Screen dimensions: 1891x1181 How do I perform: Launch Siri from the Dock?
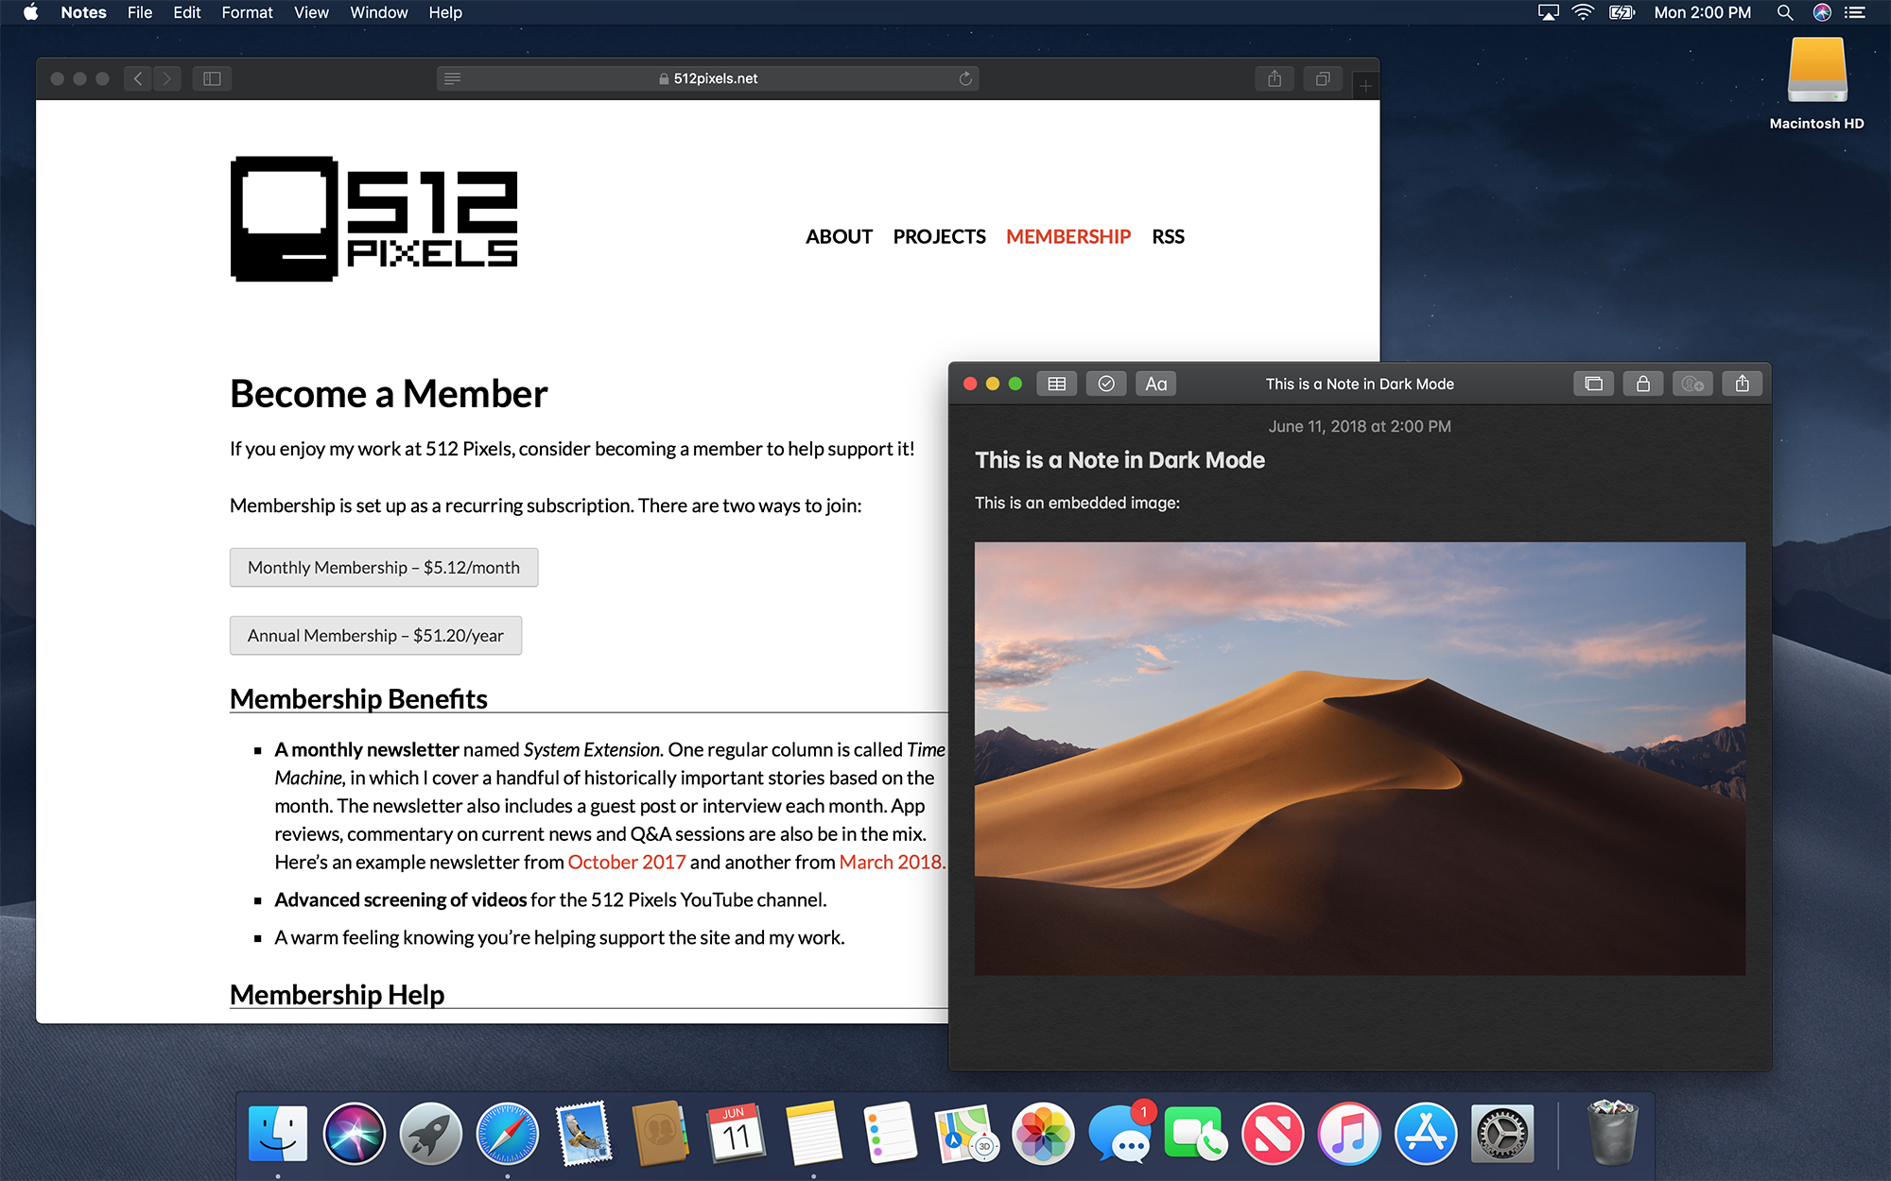tap(355, 1133)
